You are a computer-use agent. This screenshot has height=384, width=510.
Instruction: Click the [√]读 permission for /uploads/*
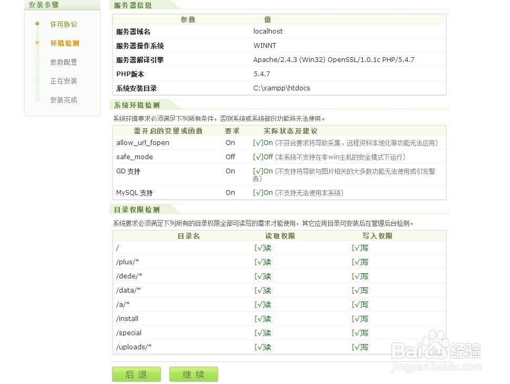[262, 347]
